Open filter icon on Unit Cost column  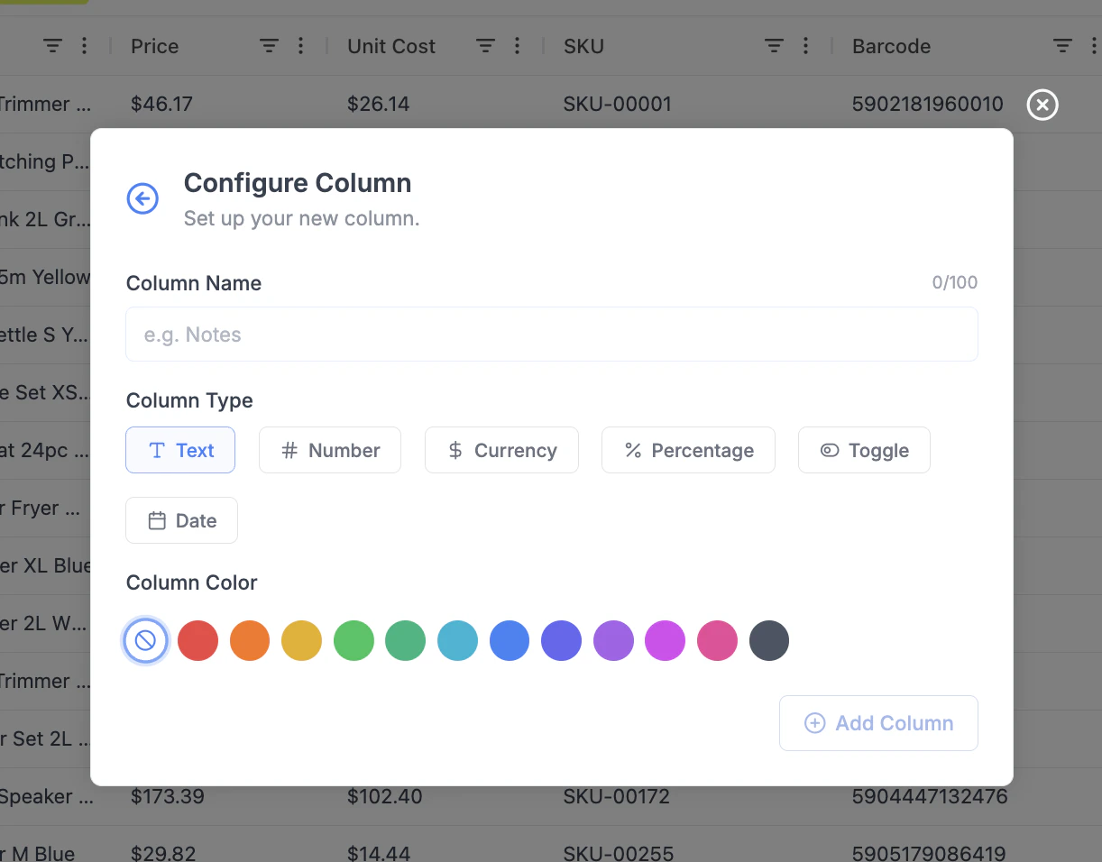[485, 46]
